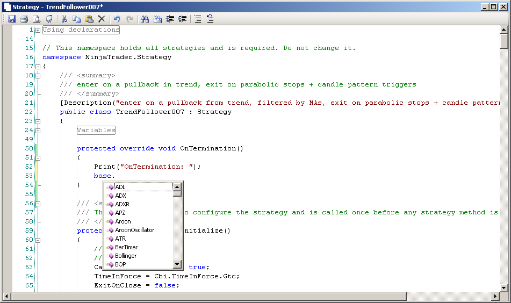Click the autocomplete list scrollbar thumb
Viewport: 511px width, 303px height.
177,194
